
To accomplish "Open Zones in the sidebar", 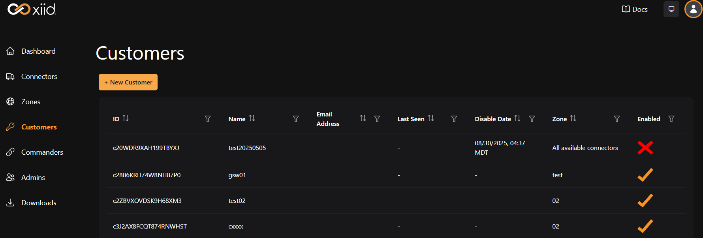I will (x=31, y=102).
